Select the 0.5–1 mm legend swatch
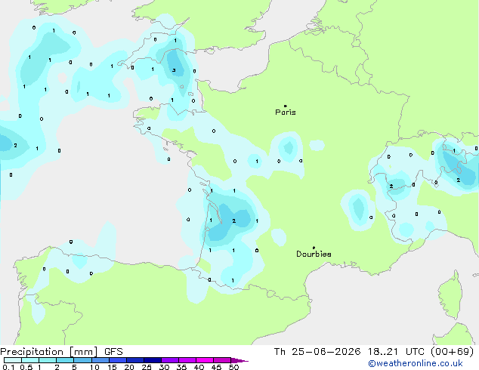Viewport: 479px width, 370px height. [30, 360]
